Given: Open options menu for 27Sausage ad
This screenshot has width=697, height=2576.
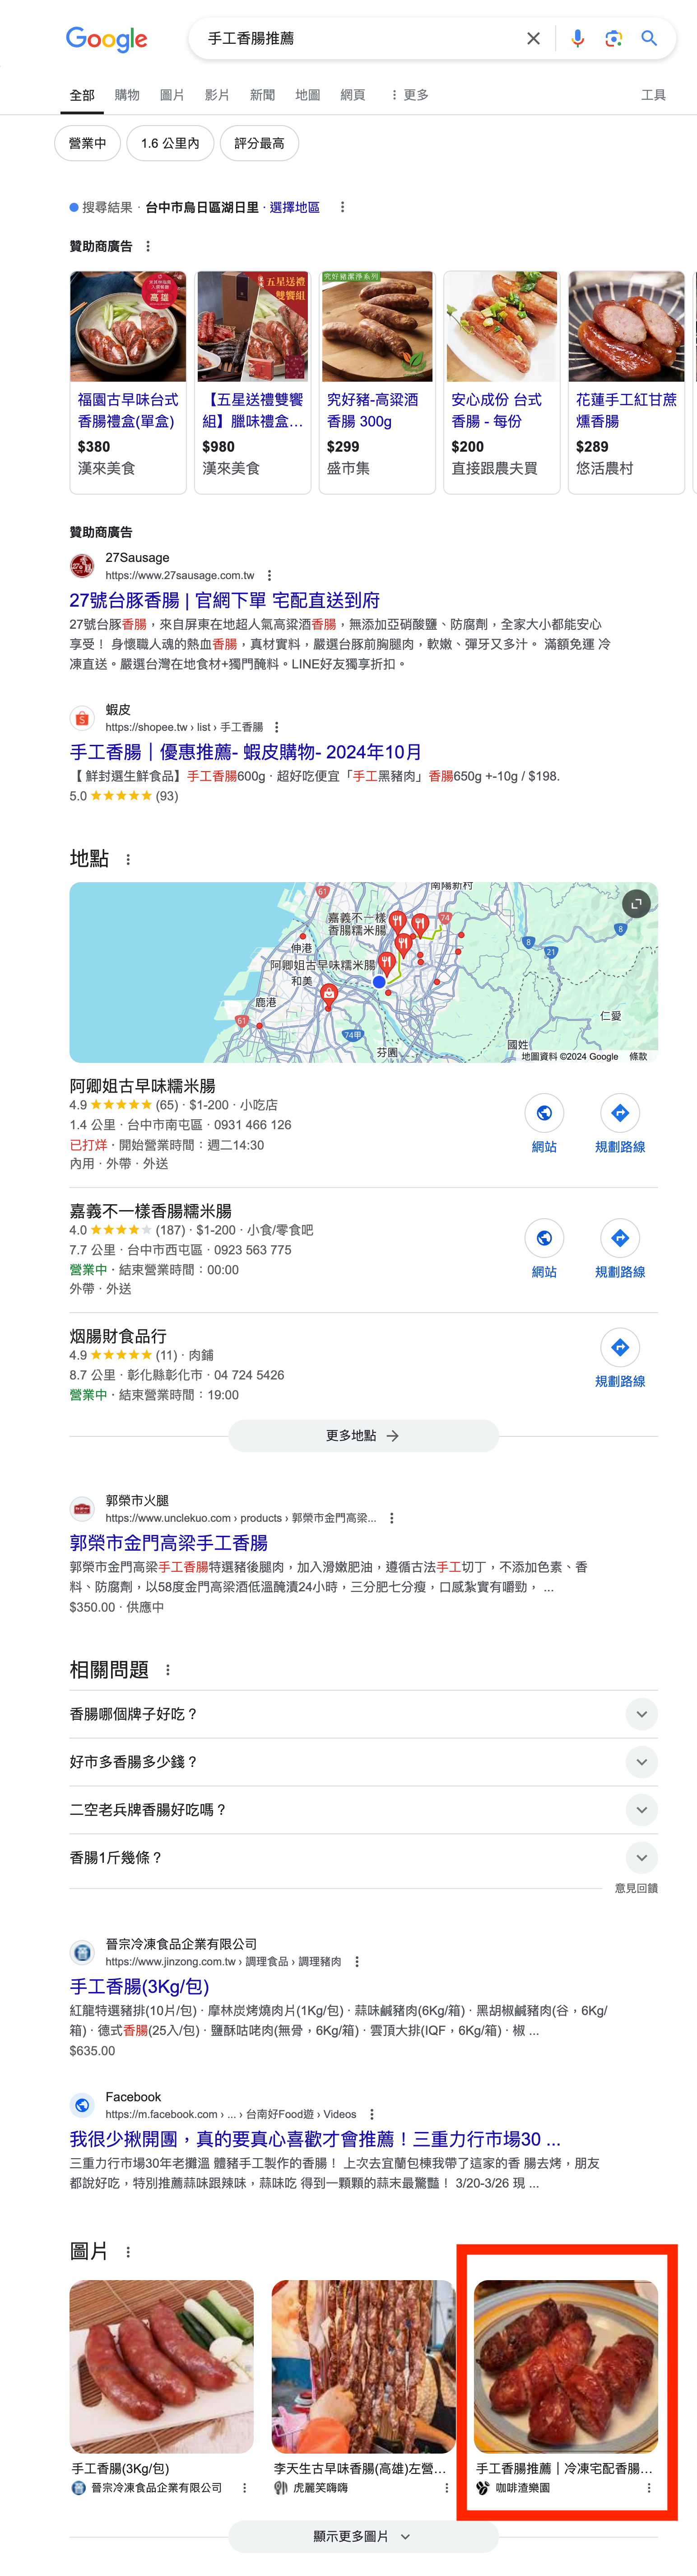Looking at the screenshot, I should coord(269,575).
